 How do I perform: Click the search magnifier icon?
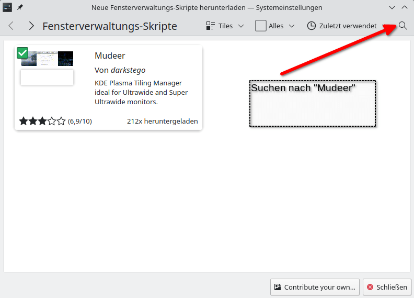402,26
